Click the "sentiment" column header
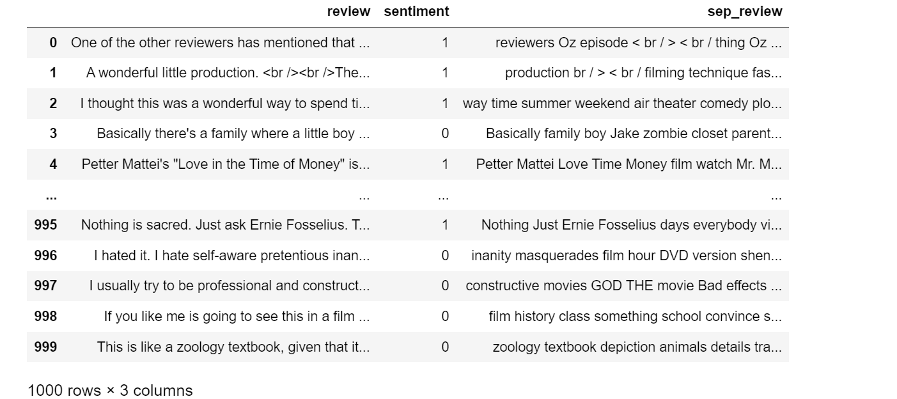Image resolution: width=897 pixels, height=399 pixels. click(x=416, y=12)
